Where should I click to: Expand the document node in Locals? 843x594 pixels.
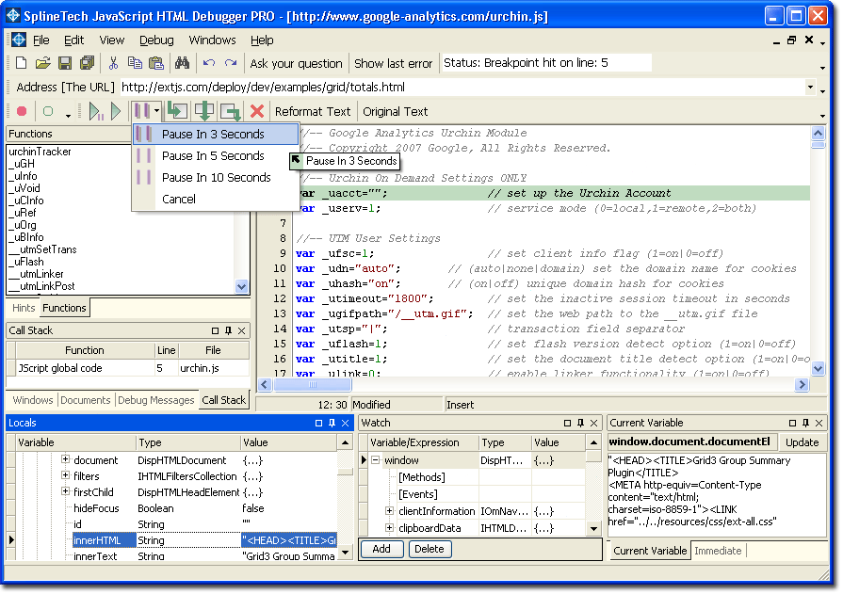point(65,459)
